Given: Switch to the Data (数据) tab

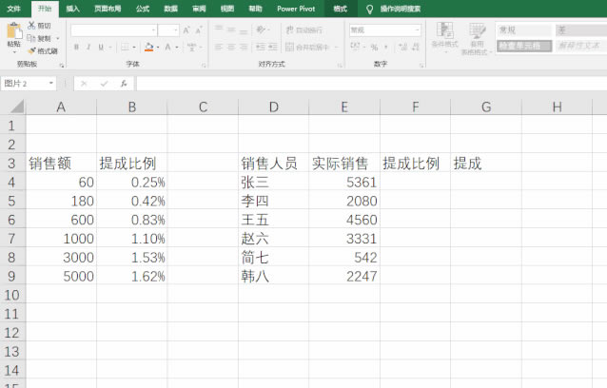Looking at the screenshot, I should pos(170,9).
